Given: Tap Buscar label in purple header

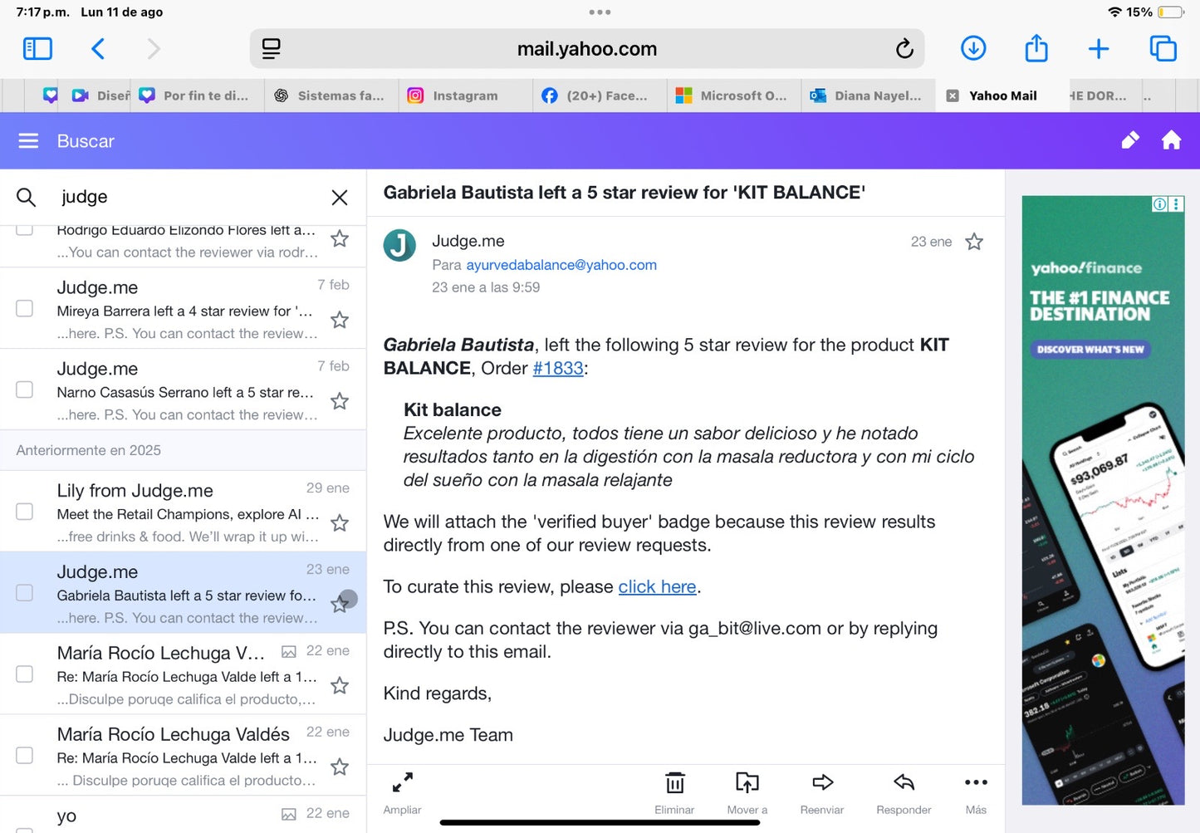Looking at the screenshot, I should (x=86, y=141).
